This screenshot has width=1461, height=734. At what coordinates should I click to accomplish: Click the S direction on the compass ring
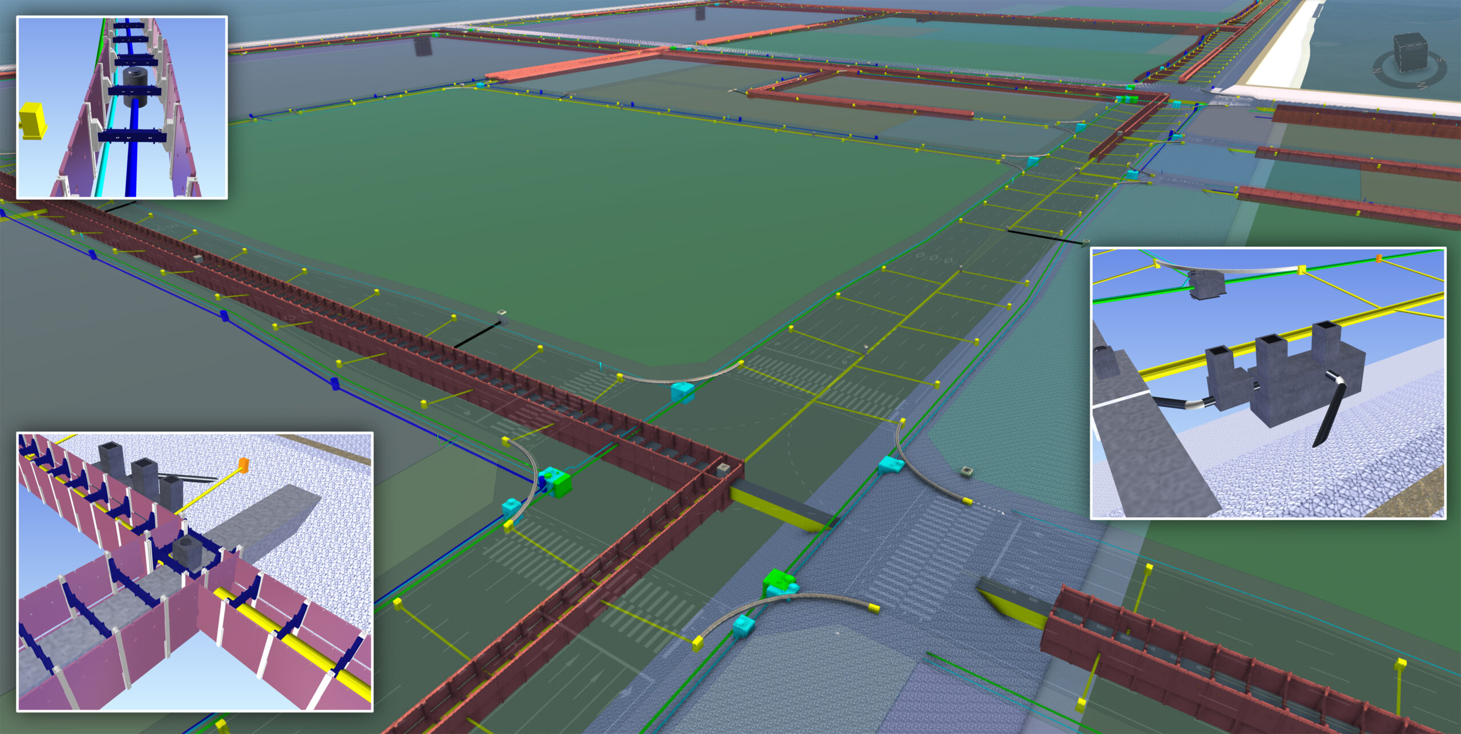[x=1441, y=60]
